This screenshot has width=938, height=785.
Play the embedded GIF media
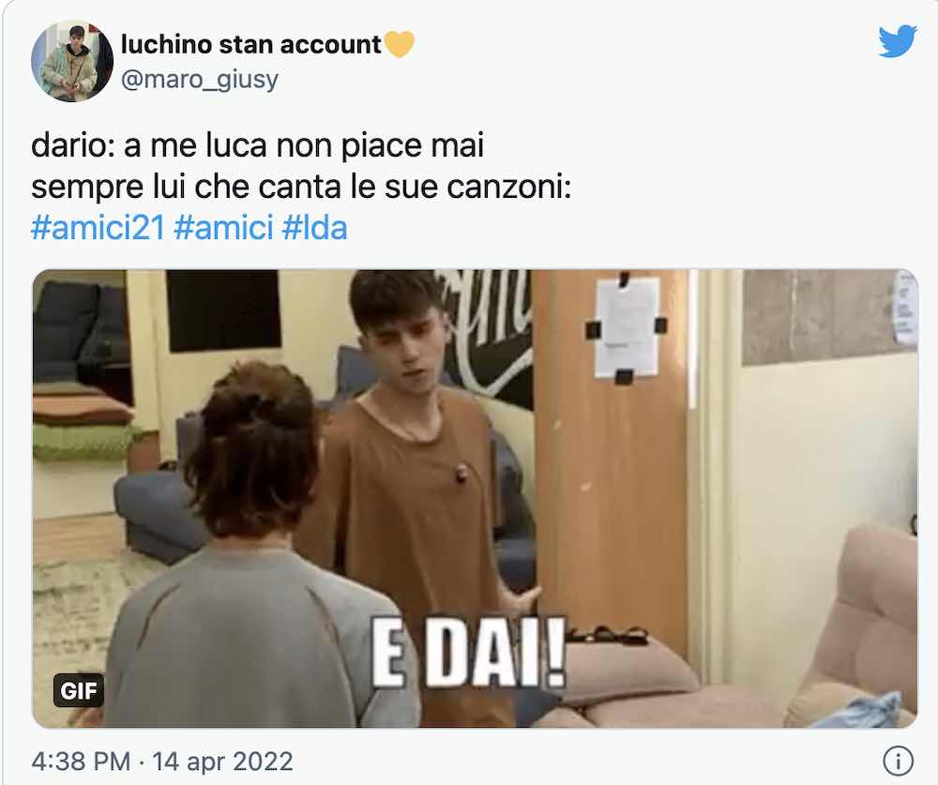tap(475, 498)
